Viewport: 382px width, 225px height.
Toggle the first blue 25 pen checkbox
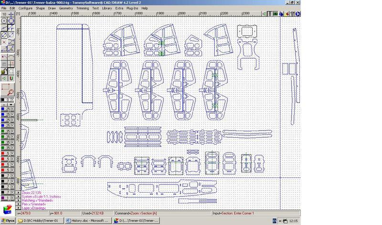point(12,108)
